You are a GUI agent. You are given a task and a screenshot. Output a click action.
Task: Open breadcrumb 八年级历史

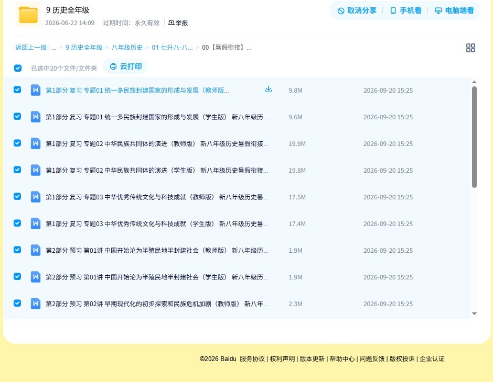click(127, 48)
